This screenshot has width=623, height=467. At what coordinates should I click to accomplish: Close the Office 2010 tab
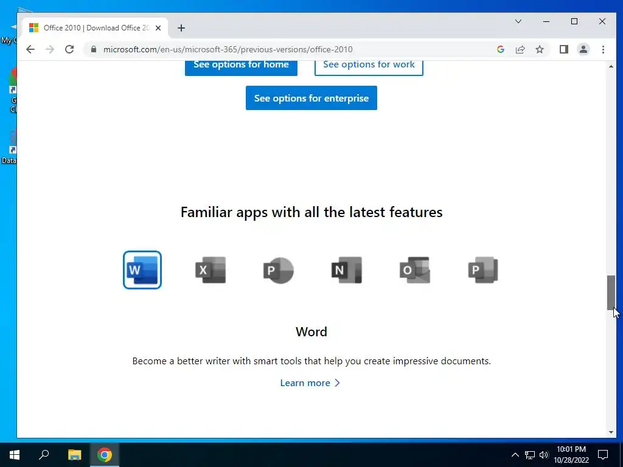tap(158, 28)
